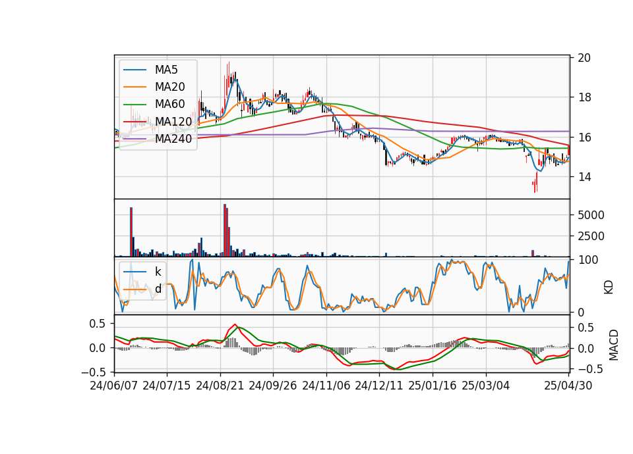633x454 pixels.
Task: Click the k legend label in KD panel
Action: pyautogui.click(x=158, y=272)
